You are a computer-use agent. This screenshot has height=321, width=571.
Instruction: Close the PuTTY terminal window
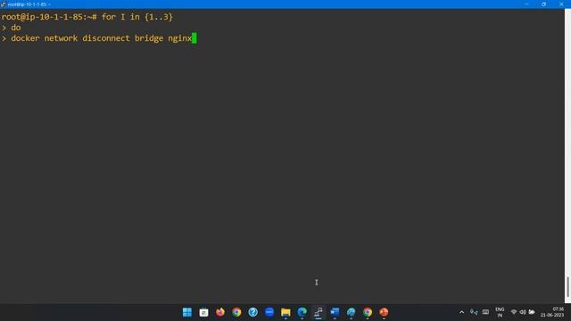(x=561, y=4)
